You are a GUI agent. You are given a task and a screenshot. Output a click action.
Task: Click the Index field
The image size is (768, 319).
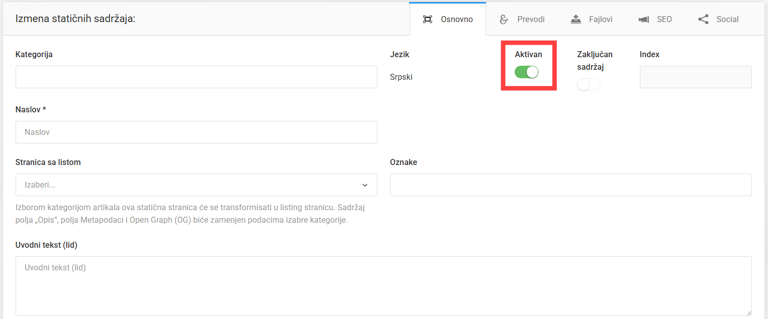[696, 77]
